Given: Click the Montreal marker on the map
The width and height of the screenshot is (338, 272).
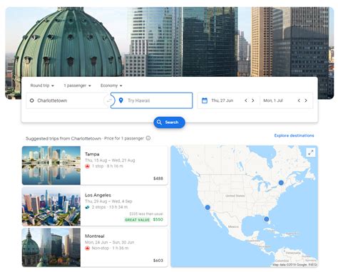Looking at the screenshot, I should [x=281, y=182].
